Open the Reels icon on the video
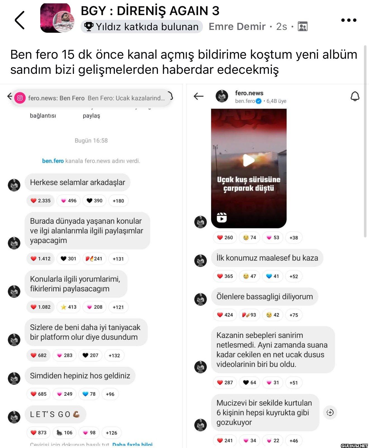Screen dimensions: 369x448 222,218
